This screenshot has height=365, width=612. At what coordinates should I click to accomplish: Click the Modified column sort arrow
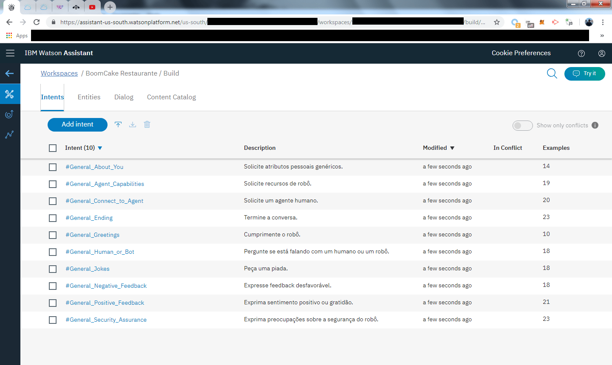point(452,148)
